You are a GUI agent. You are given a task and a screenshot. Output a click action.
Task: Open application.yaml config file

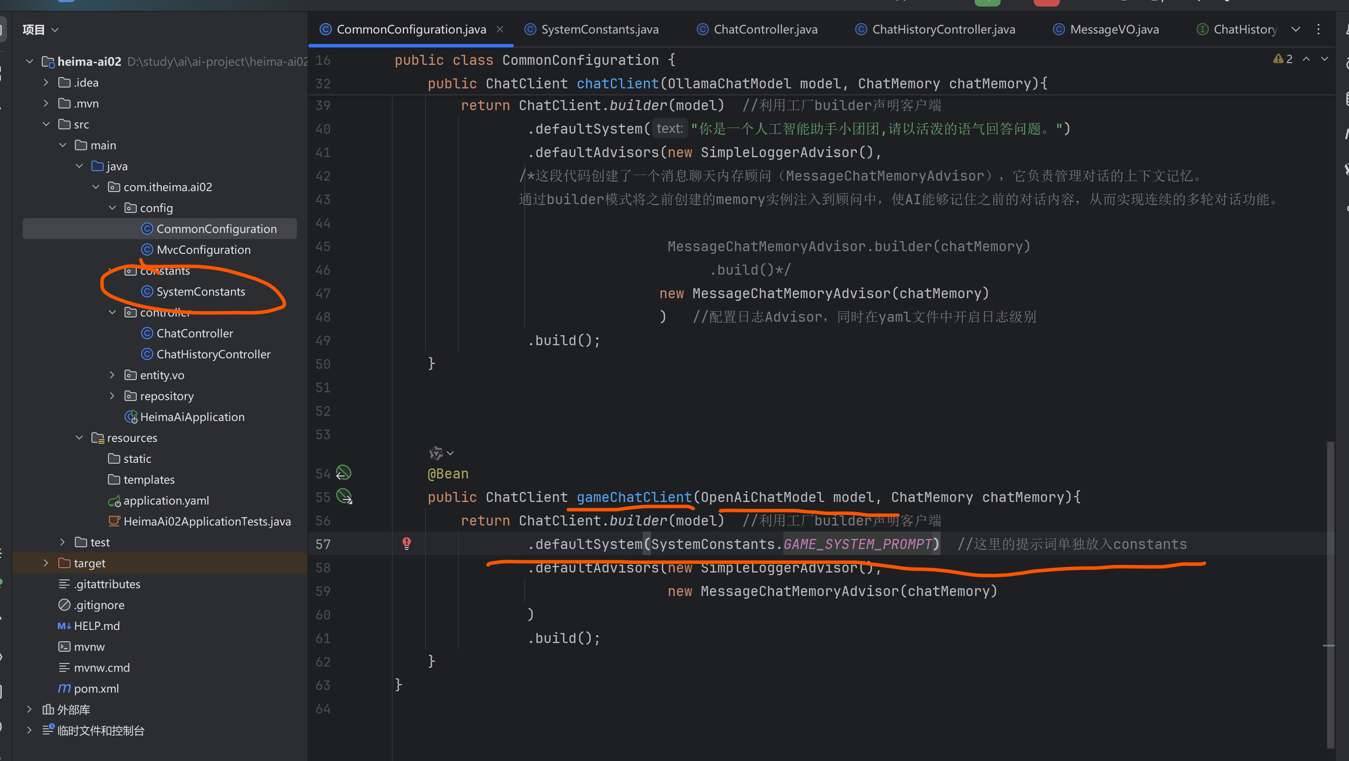pyautogui.click(x=165, y=501)
